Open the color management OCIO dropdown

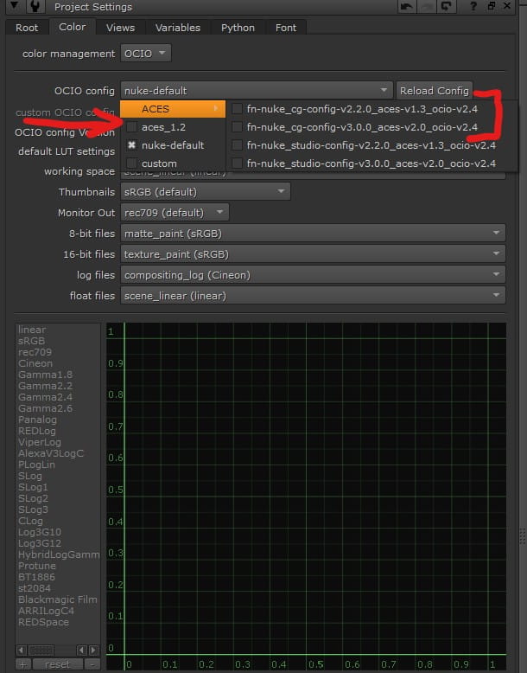[145, 54]
